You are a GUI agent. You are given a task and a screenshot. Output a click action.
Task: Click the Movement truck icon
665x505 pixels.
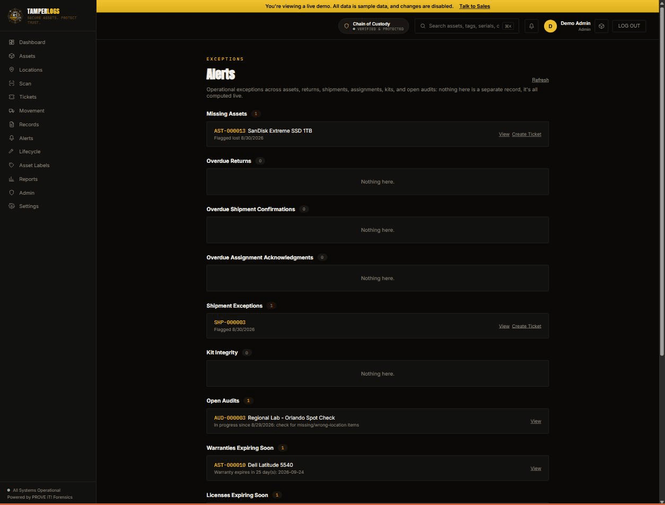click(12, 110)
